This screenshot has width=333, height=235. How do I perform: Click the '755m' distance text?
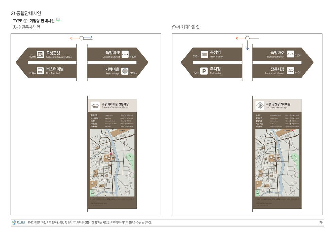[134, 73]
